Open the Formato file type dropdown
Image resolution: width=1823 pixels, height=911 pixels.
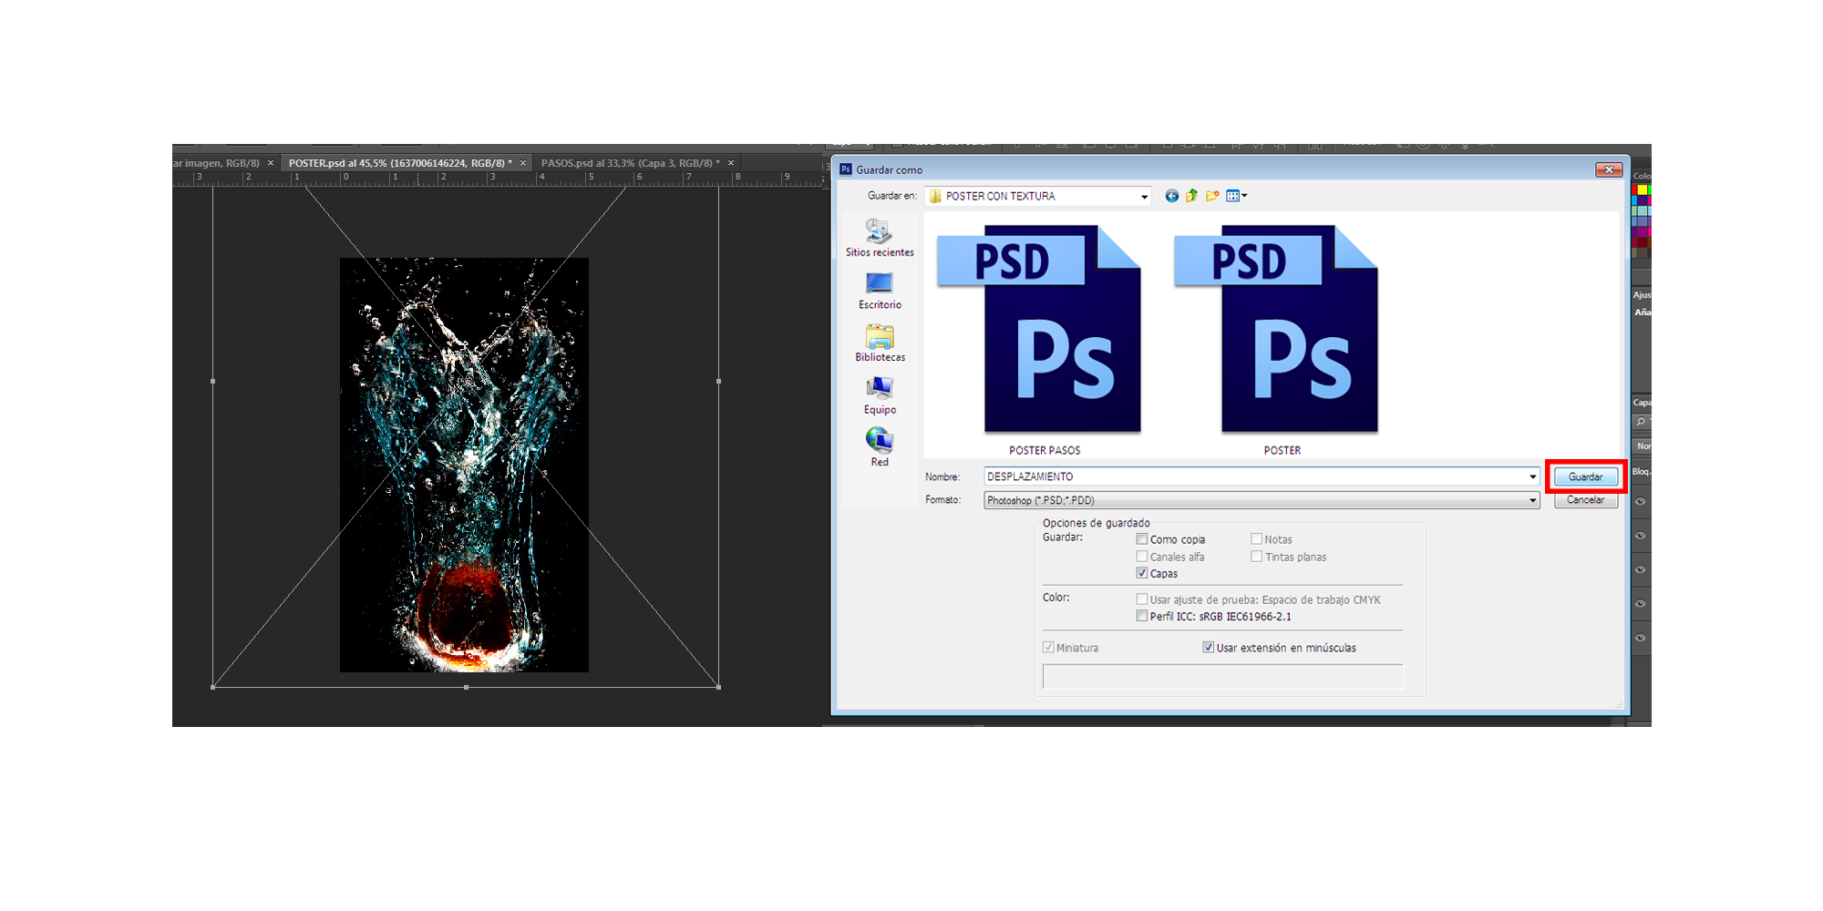click(x=1262, y=500)
